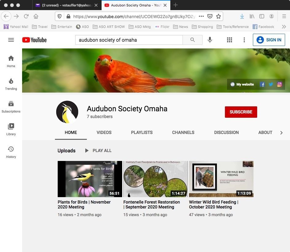The image size is (290, 252).
Task: Start voice search with the microphone
Action: (x=210, y=40)
